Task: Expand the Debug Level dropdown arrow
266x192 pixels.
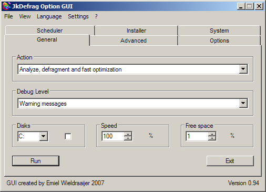Action: pyautogui.click(x=243, y=103)
